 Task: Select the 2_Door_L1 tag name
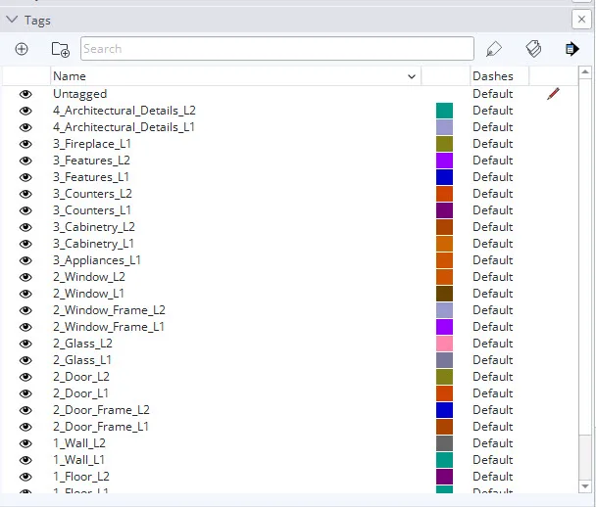[80, 393]
